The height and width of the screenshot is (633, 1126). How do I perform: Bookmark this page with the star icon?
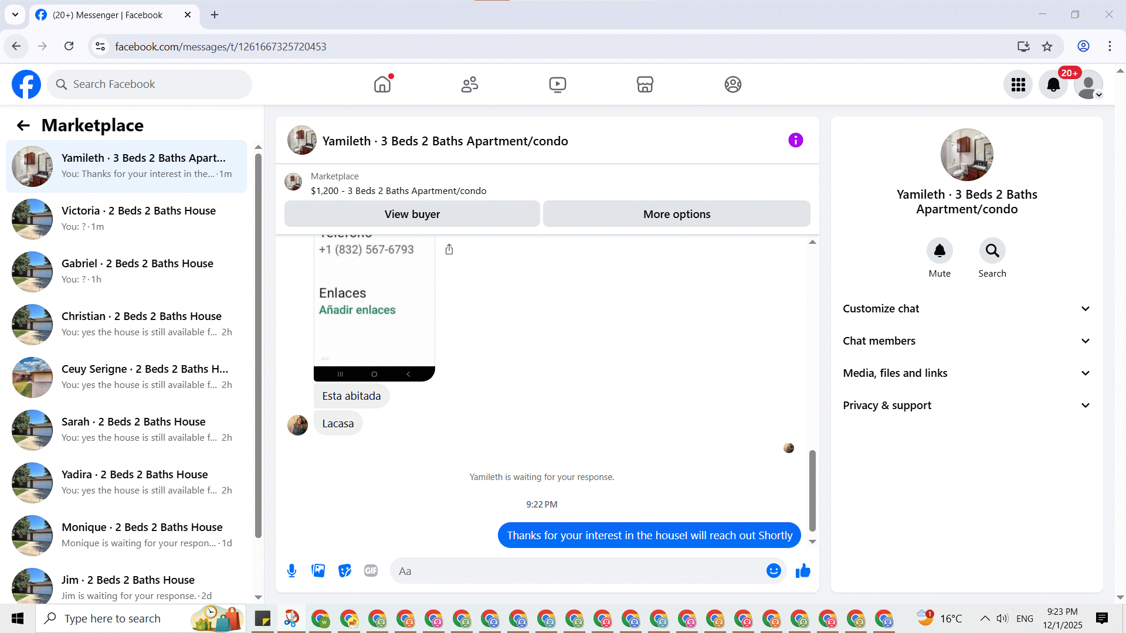point(1047,46)
